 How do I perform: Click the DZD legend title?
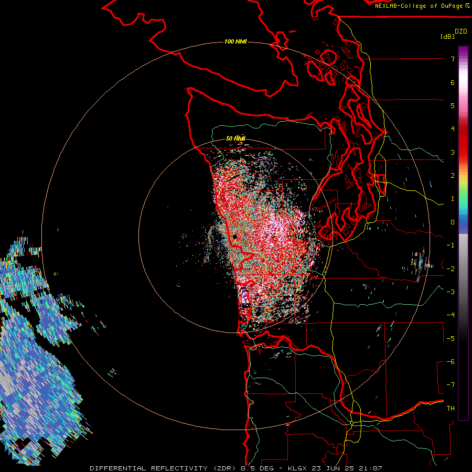(x=461, y=31)
